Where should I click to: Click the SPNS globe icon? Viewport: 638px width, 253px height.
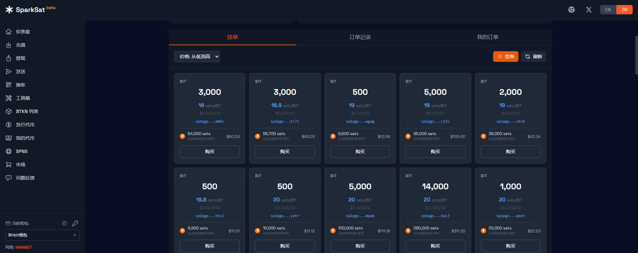coord(9,151)
